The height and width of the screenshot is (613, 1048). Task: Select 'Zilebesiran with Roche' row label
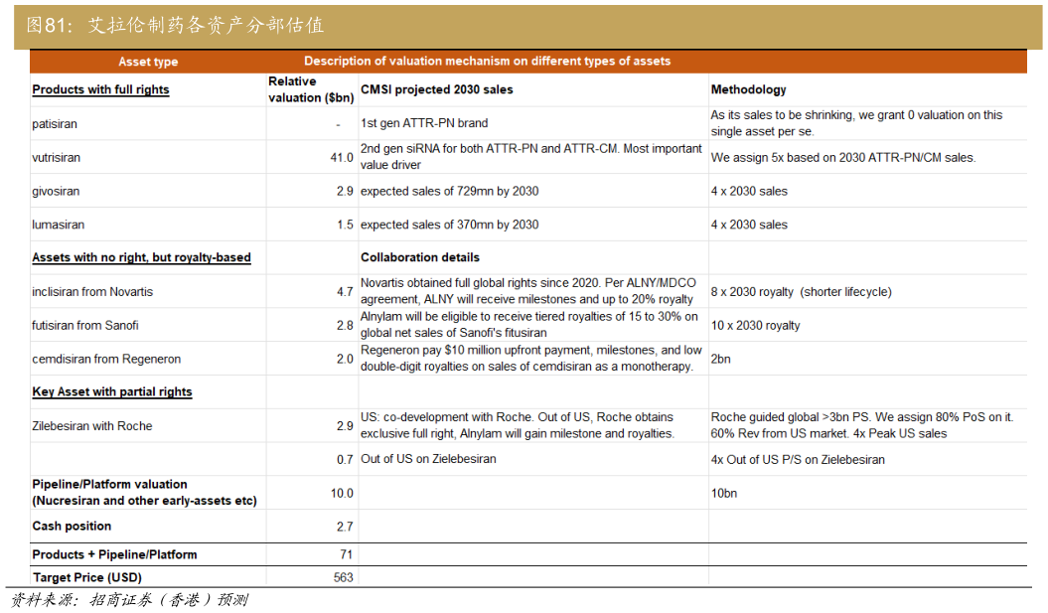pyautogui.click(x=92, y=426)
